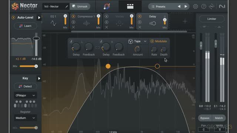The image size is (237, 133).
Task: Click left channel Delay knob
Action: (x=76, y=47)
